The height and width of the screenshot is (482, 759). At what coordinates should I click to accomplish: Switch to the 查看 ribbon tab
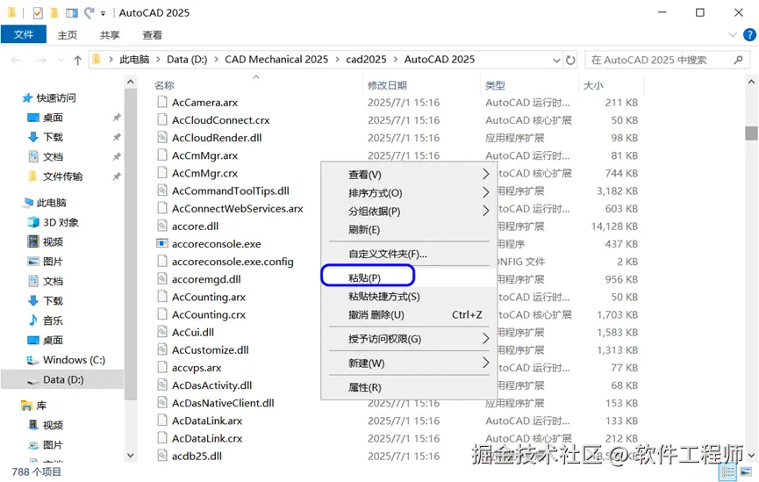[153, 35]
